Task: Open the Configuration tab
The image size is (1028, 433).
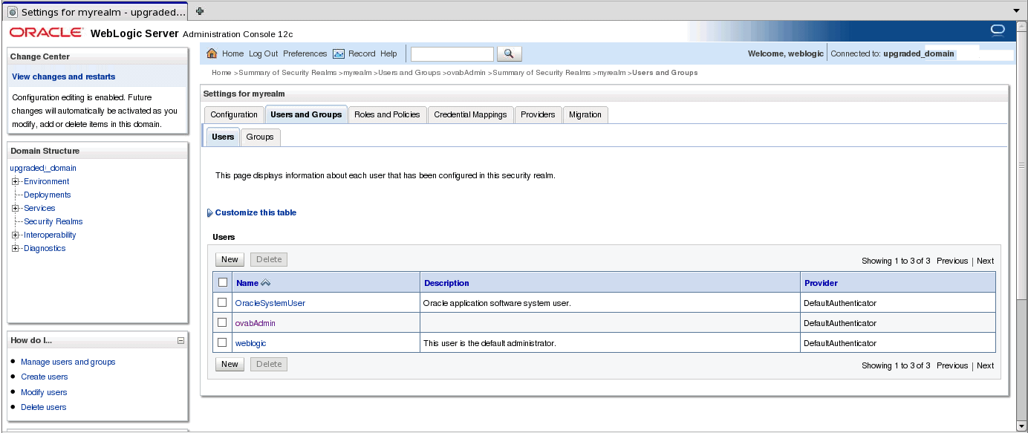Action: click(x=234, y=114)
